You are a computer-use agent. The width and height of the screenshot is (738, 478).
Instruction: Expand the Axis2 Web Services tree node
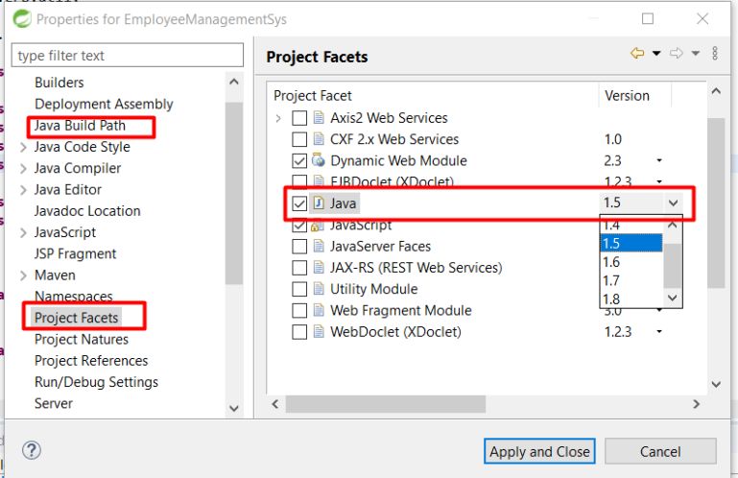click(x=278, y=118)
